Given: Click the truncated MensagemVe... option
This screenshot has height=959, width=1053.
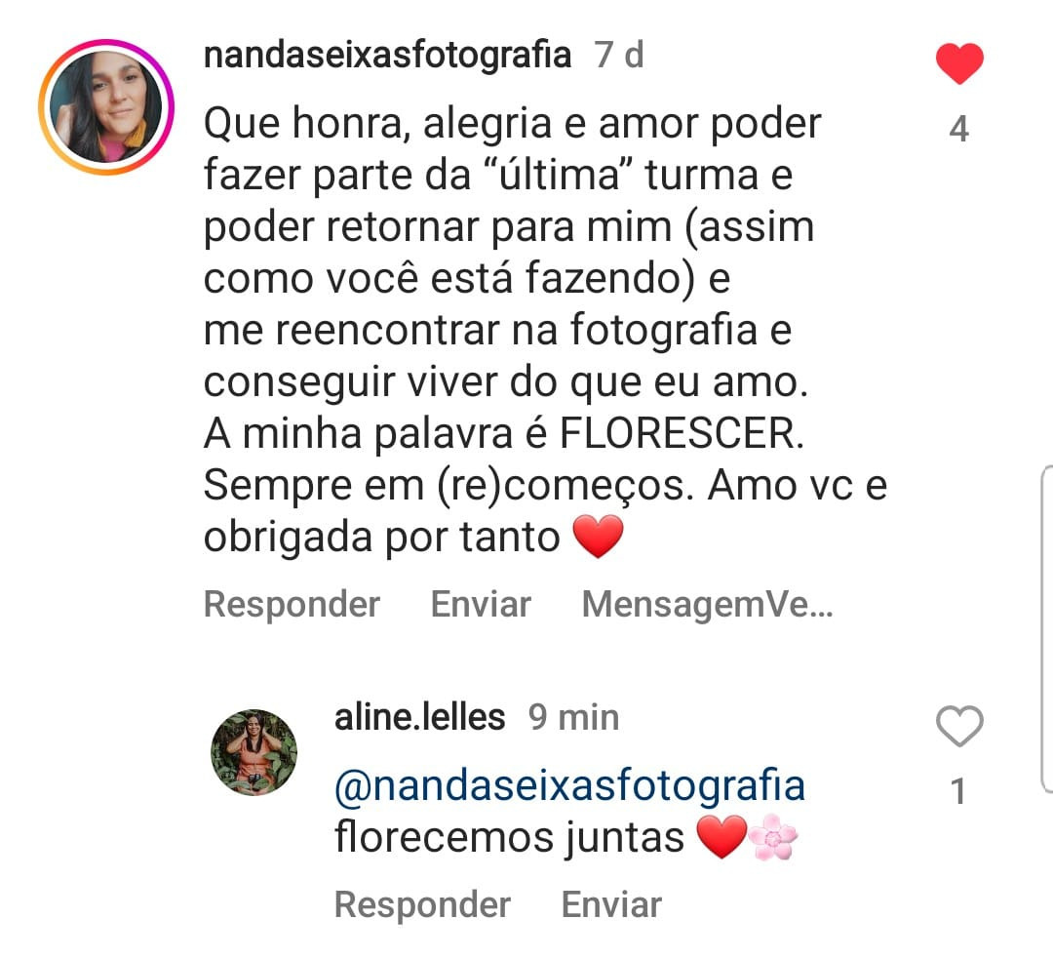Looking at the screenshot, I should coord(707,604).
